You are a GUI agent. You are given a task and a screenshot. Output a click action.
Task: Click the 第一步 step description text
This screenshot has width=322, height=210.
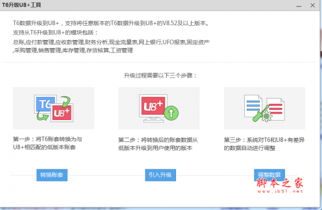coord(47,143)
